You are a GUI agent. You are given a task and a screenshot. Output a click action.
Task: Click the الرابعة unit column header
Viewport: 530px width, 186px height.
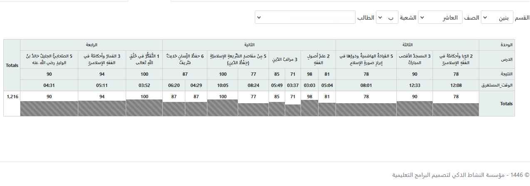[91, 45]
